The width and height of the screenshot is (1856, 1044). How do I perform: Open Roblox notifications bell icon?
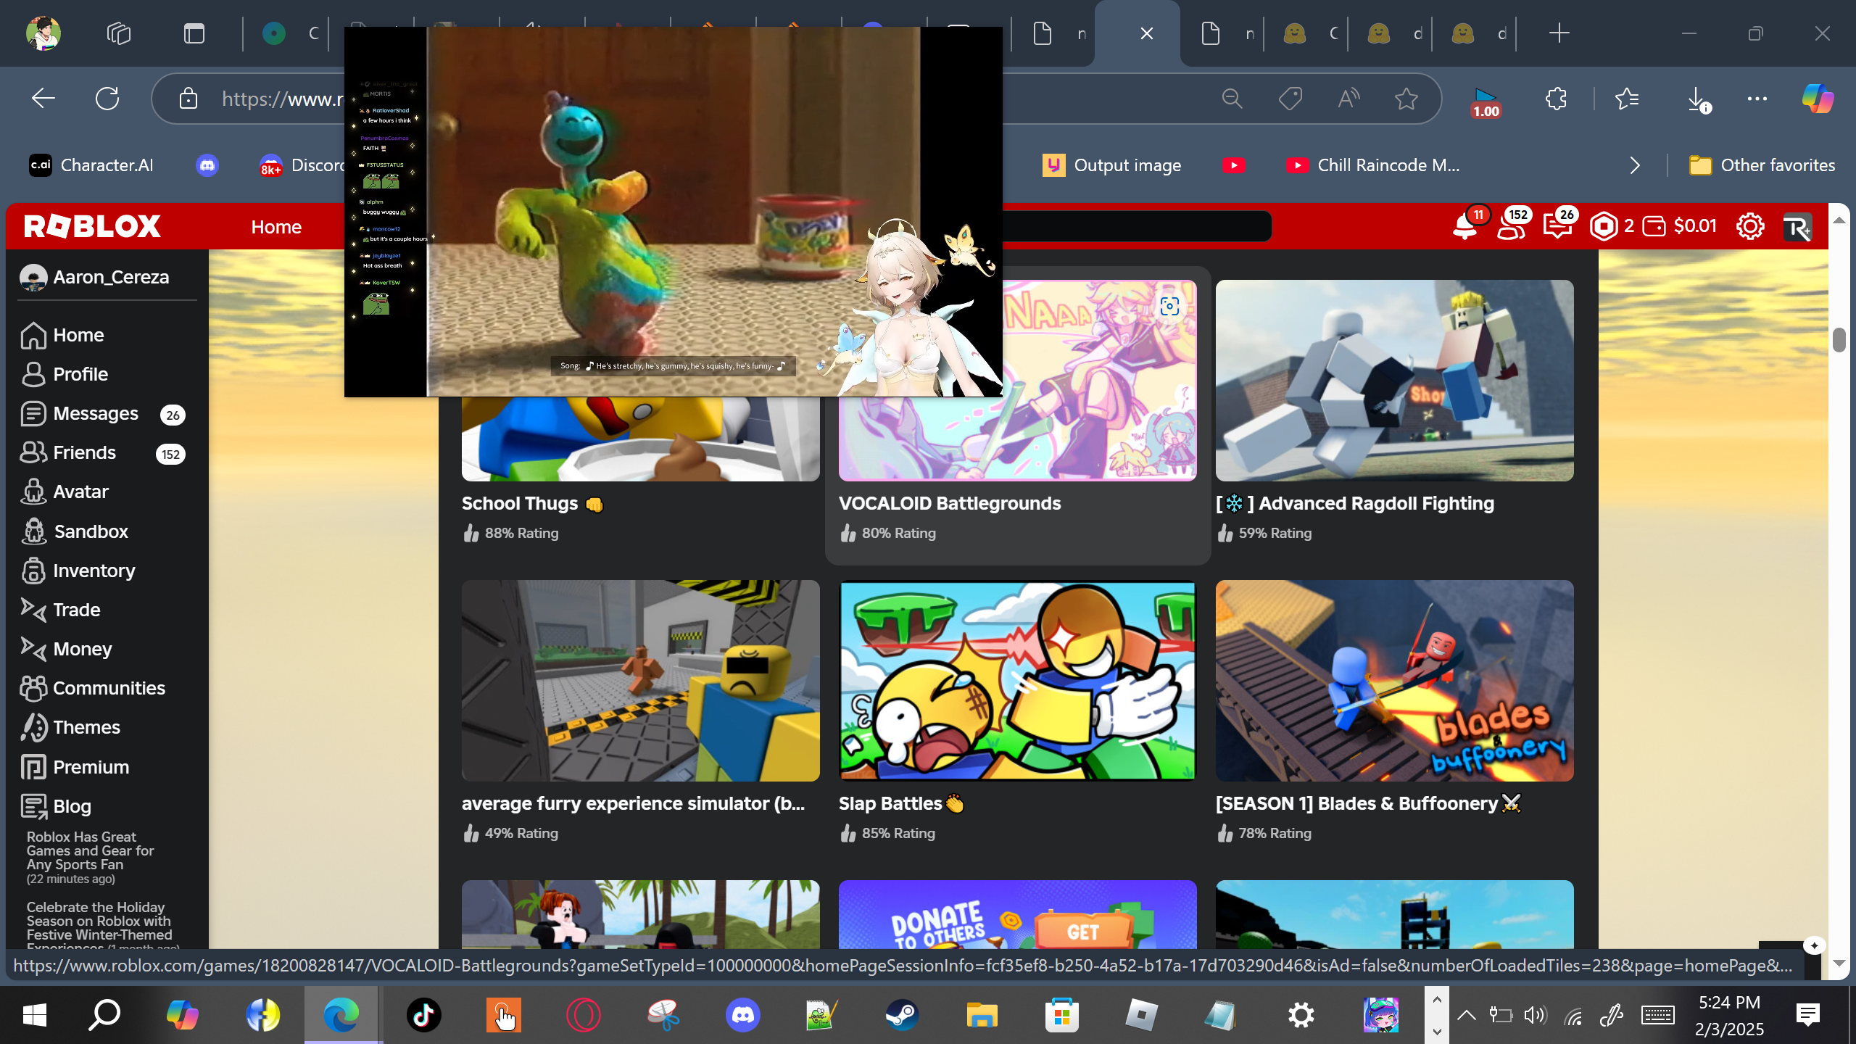coord(1465,227)
